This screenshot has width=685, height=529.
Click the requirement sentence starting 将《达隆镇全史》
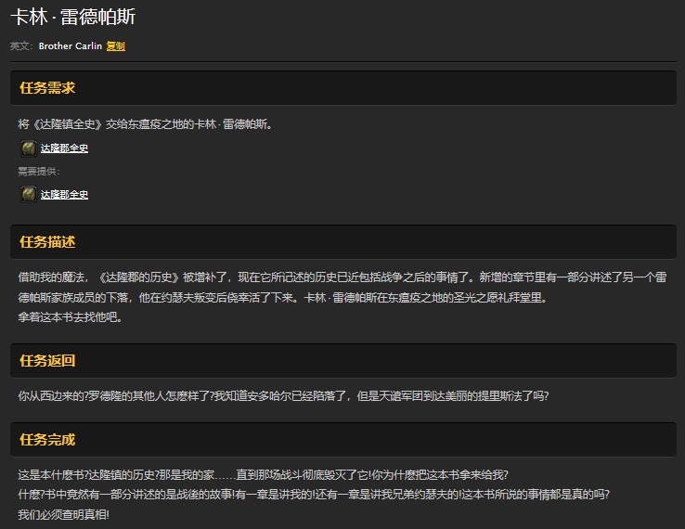pyautogui.click(x=146, y=123)
